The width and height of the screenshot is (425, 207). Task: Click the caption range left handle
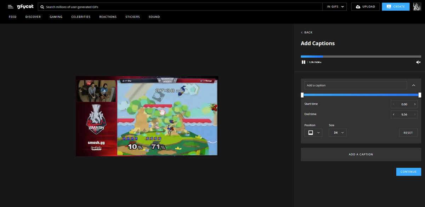302,95
